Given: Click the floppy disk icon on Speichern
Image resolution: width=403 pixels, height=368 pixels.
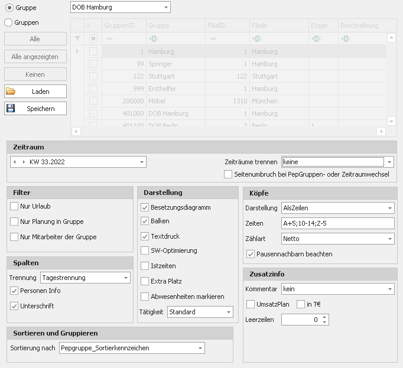Looking at the screenshot, I should tap(11, 109).
